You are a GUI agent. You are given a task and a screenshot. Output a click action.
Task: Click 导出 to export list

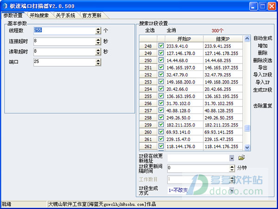coord(263,68)
